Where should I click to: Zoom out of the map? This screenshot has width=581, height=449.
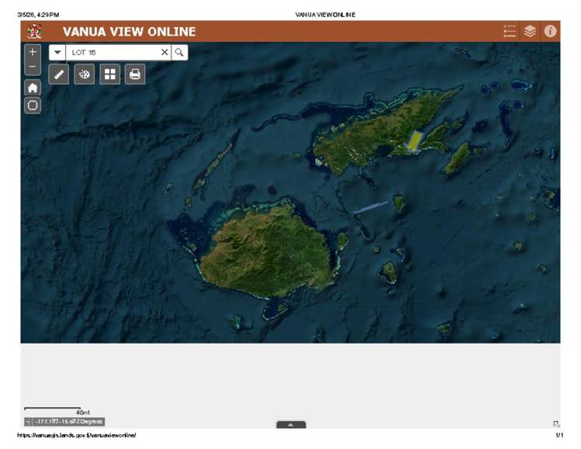click(x=33, y=67)
